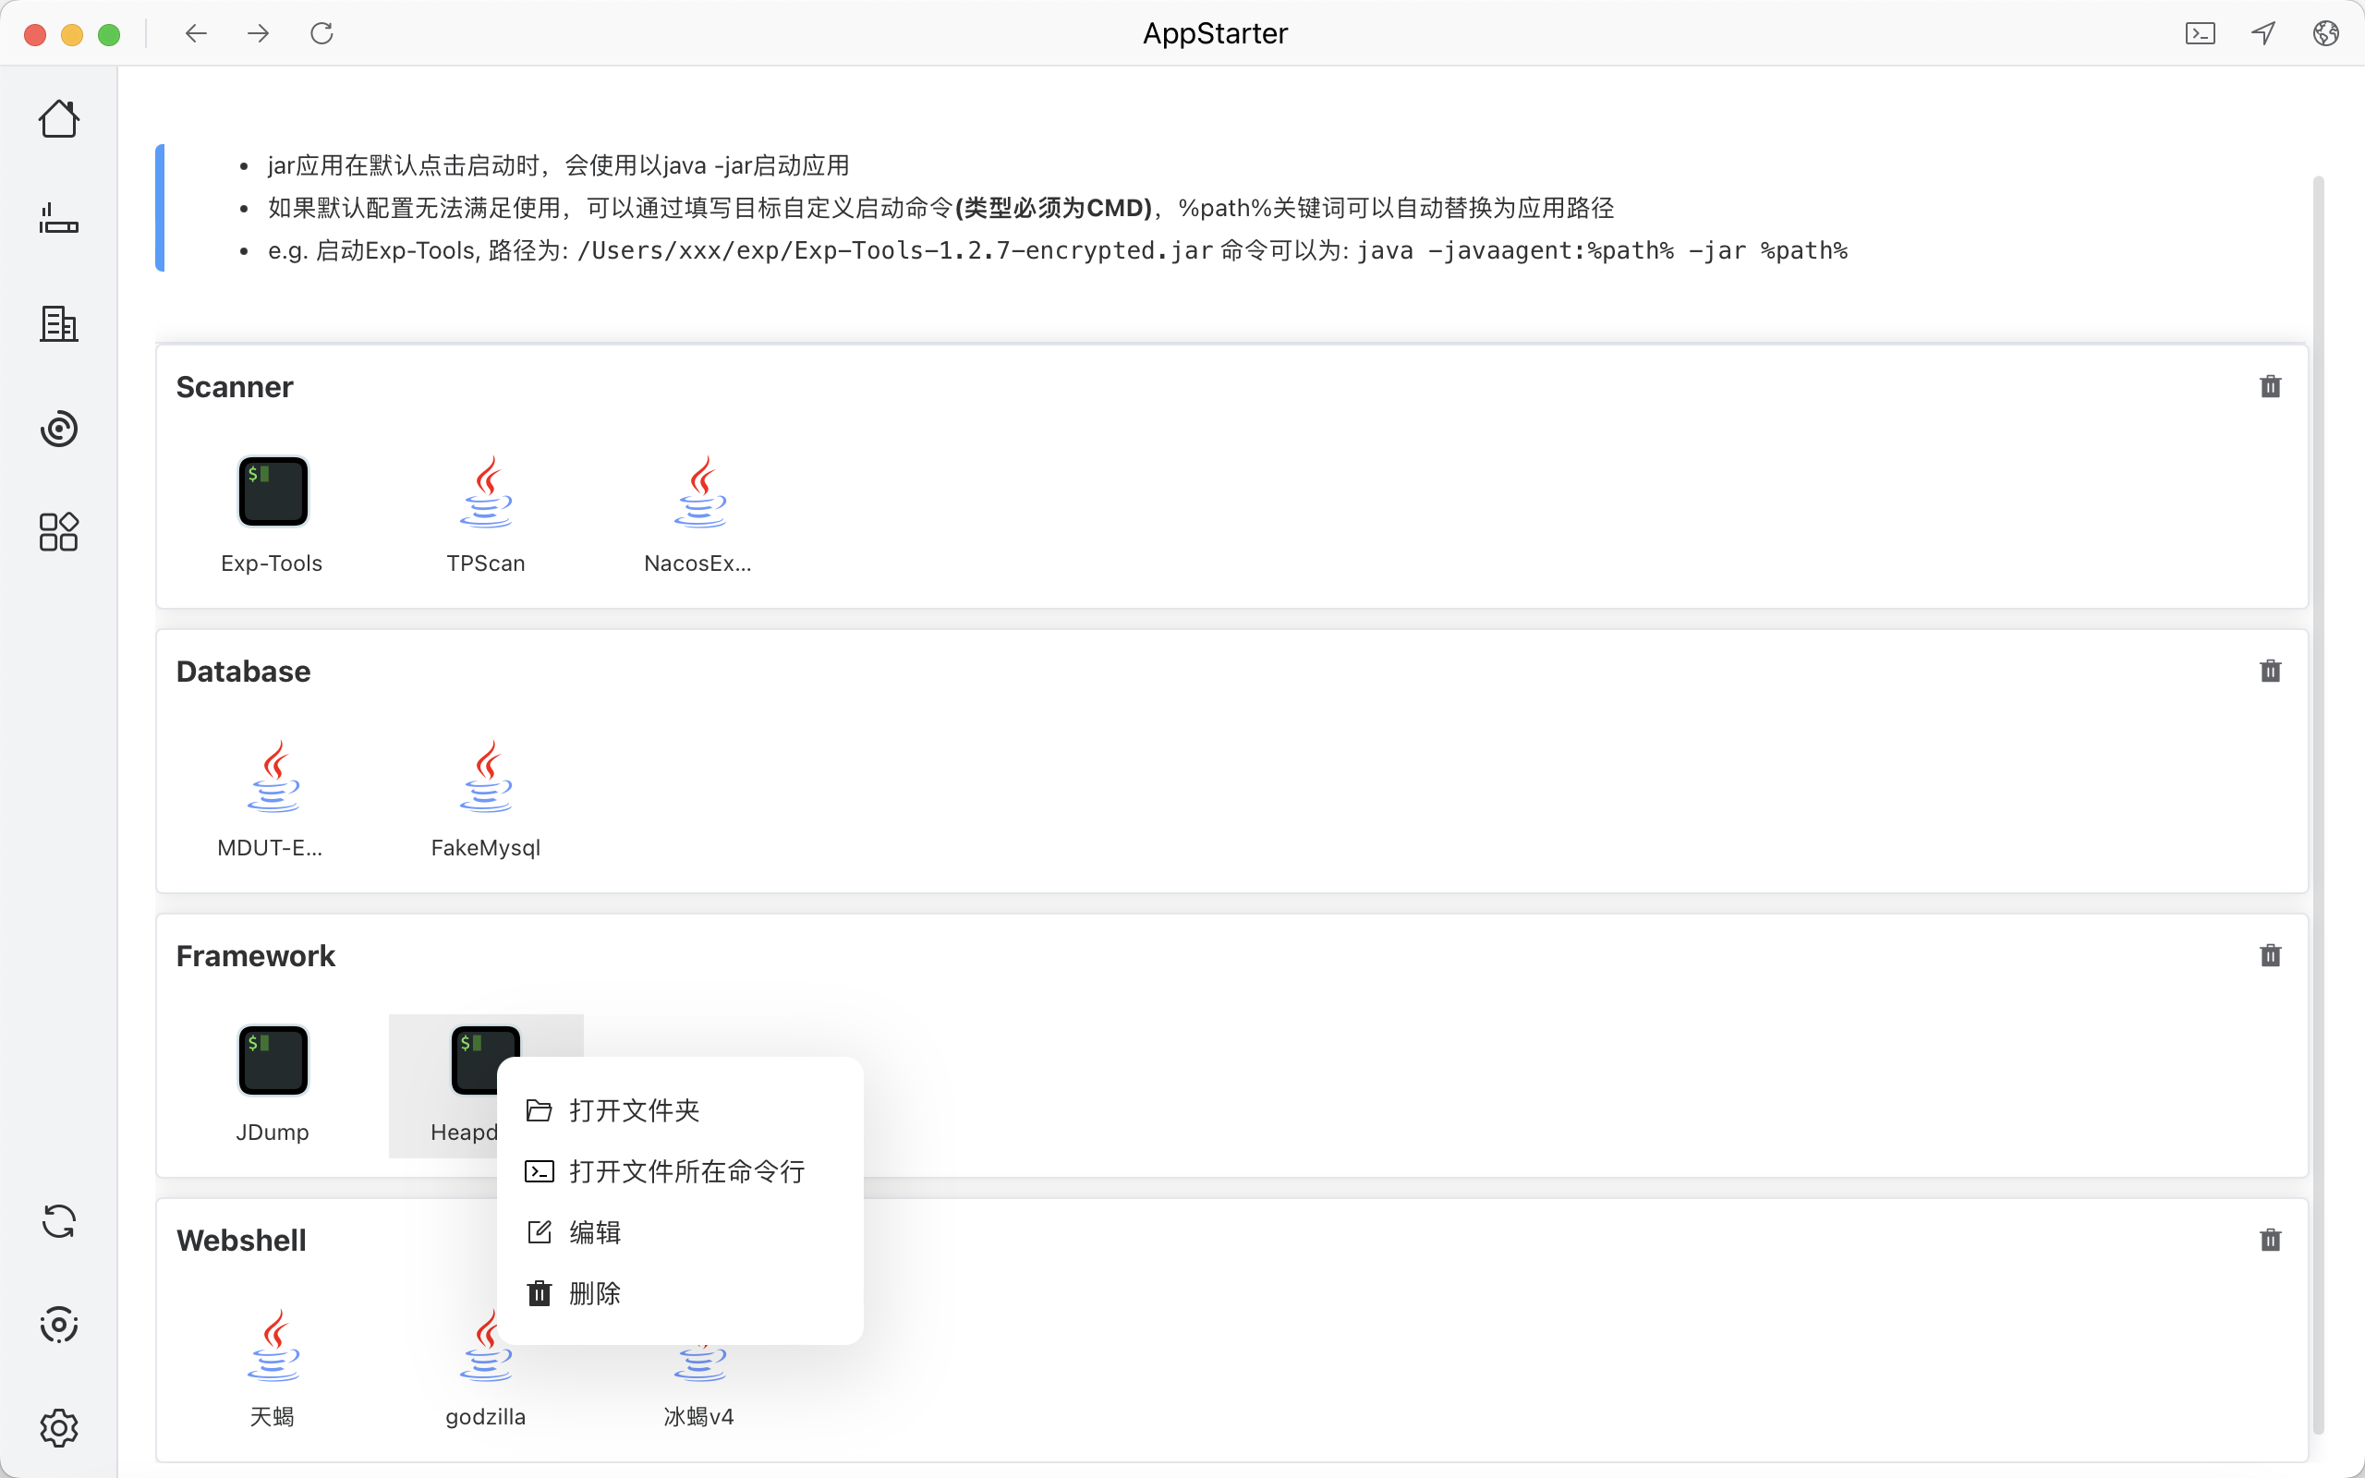Open terminal icon in title bar
Image resolution: width=2365 pixels, height=1478 pixels.
tap(2199, 34)
